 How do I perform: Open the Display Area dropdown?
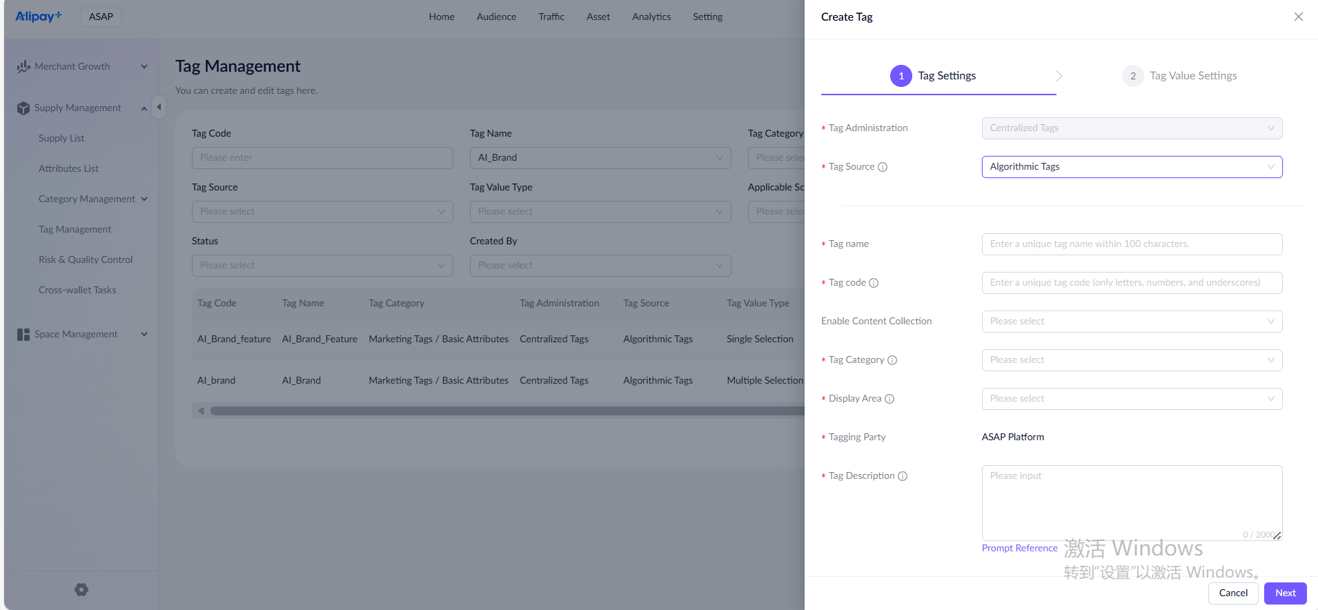click(x=1131, y=399)
